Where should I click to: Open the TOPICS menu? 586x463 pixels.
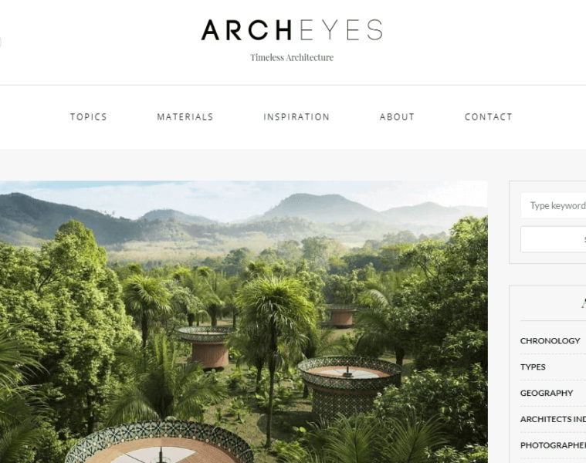pyautogui.click(x=89, y=117)
